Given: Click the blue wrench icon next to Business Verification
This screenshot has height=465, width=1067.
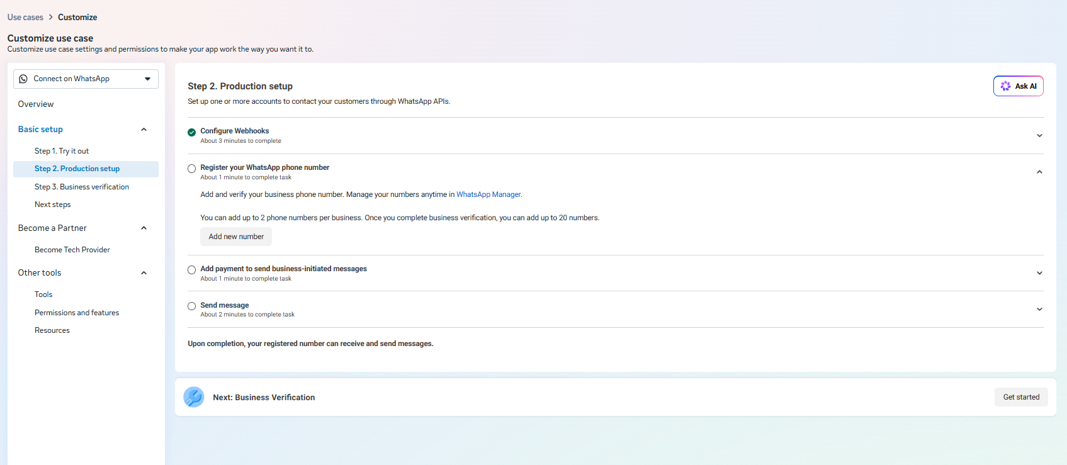Looking at the screenshot, I should coord(194,397).
